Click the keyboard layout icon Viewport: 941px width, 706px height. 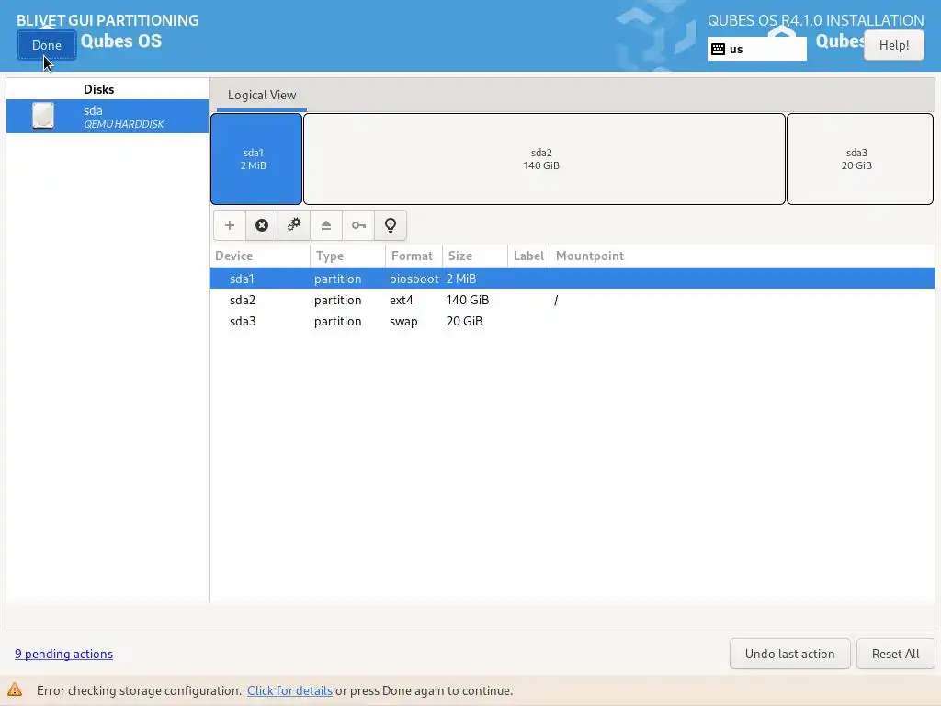tap(718, 50)
